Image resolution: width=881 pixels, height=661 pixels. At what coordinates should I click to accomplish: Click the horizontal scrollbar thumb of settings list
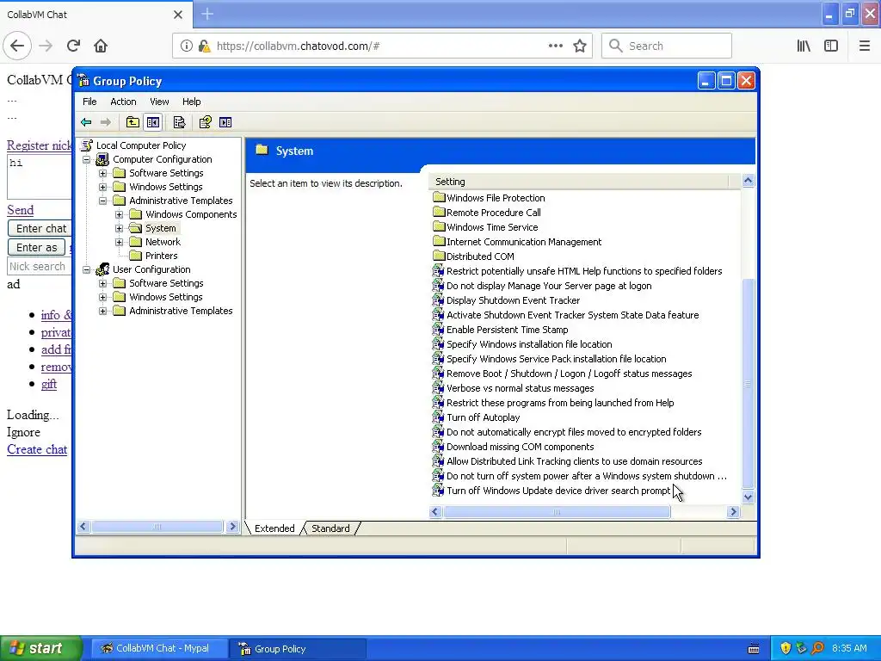(x=557, y=512)
